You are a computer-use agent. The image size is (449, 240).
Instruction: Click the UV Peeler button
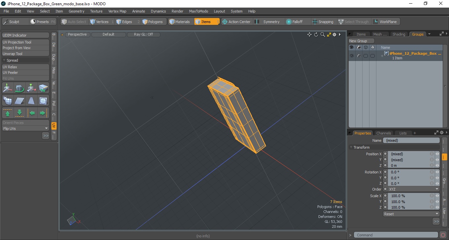25,73
